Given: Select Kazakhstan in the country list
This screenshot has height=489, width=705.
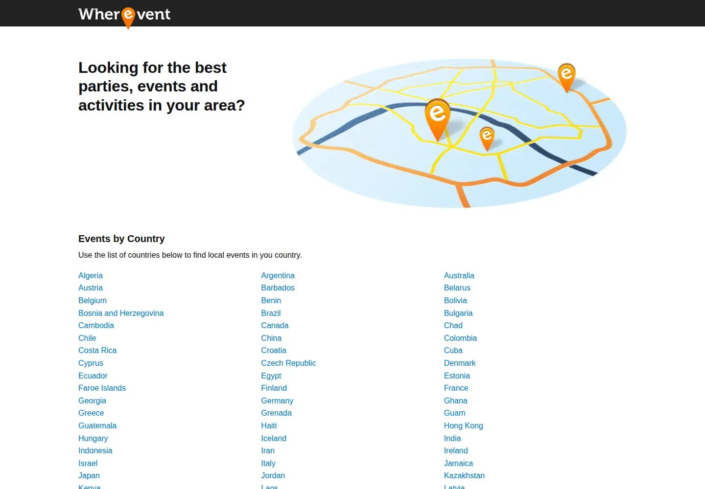Looking at the screenshot, I should pyautogui.click(x=464, y=475).
